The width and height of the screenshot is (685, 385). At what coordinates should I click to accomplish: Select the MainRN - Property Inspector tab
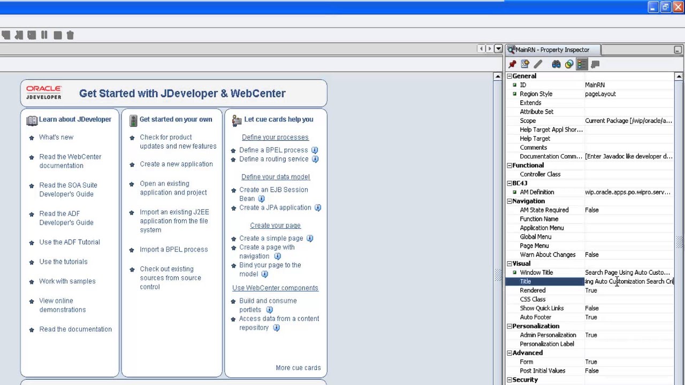(x=553, y=50)
